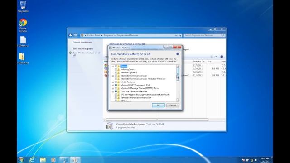
Task: Open Action Center flag in system tray
Action: pos(243,160)
